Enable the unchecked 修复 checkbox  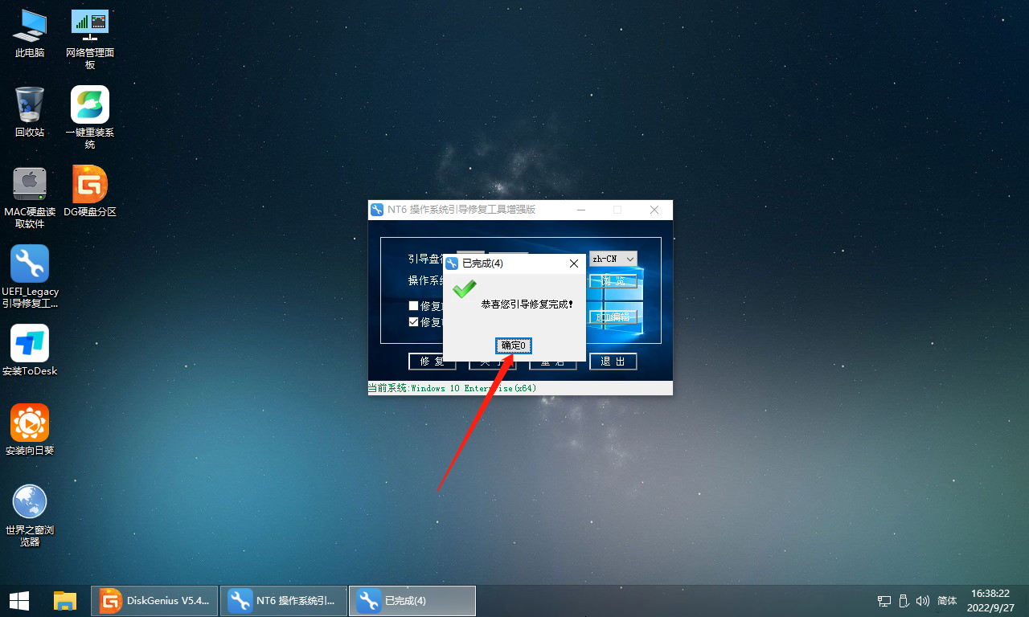413,306
